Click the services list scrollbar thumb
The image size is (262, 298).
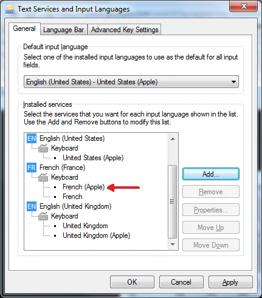click(173, 201)
